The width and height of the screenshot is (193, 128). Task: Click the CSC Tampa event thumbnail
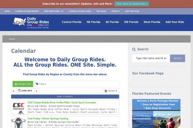click(x=19, y=108)
